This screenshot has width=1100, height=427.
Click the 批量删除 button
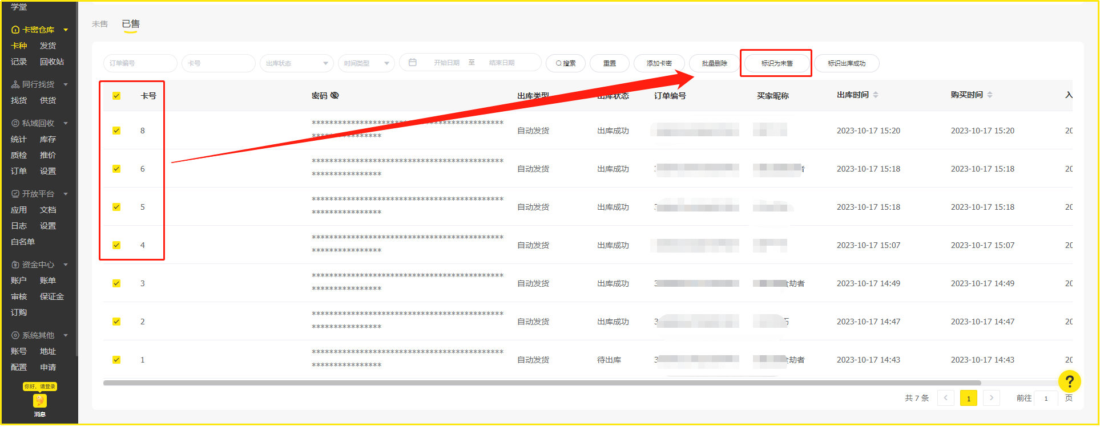pyautogui.click(x=714, y=63)
